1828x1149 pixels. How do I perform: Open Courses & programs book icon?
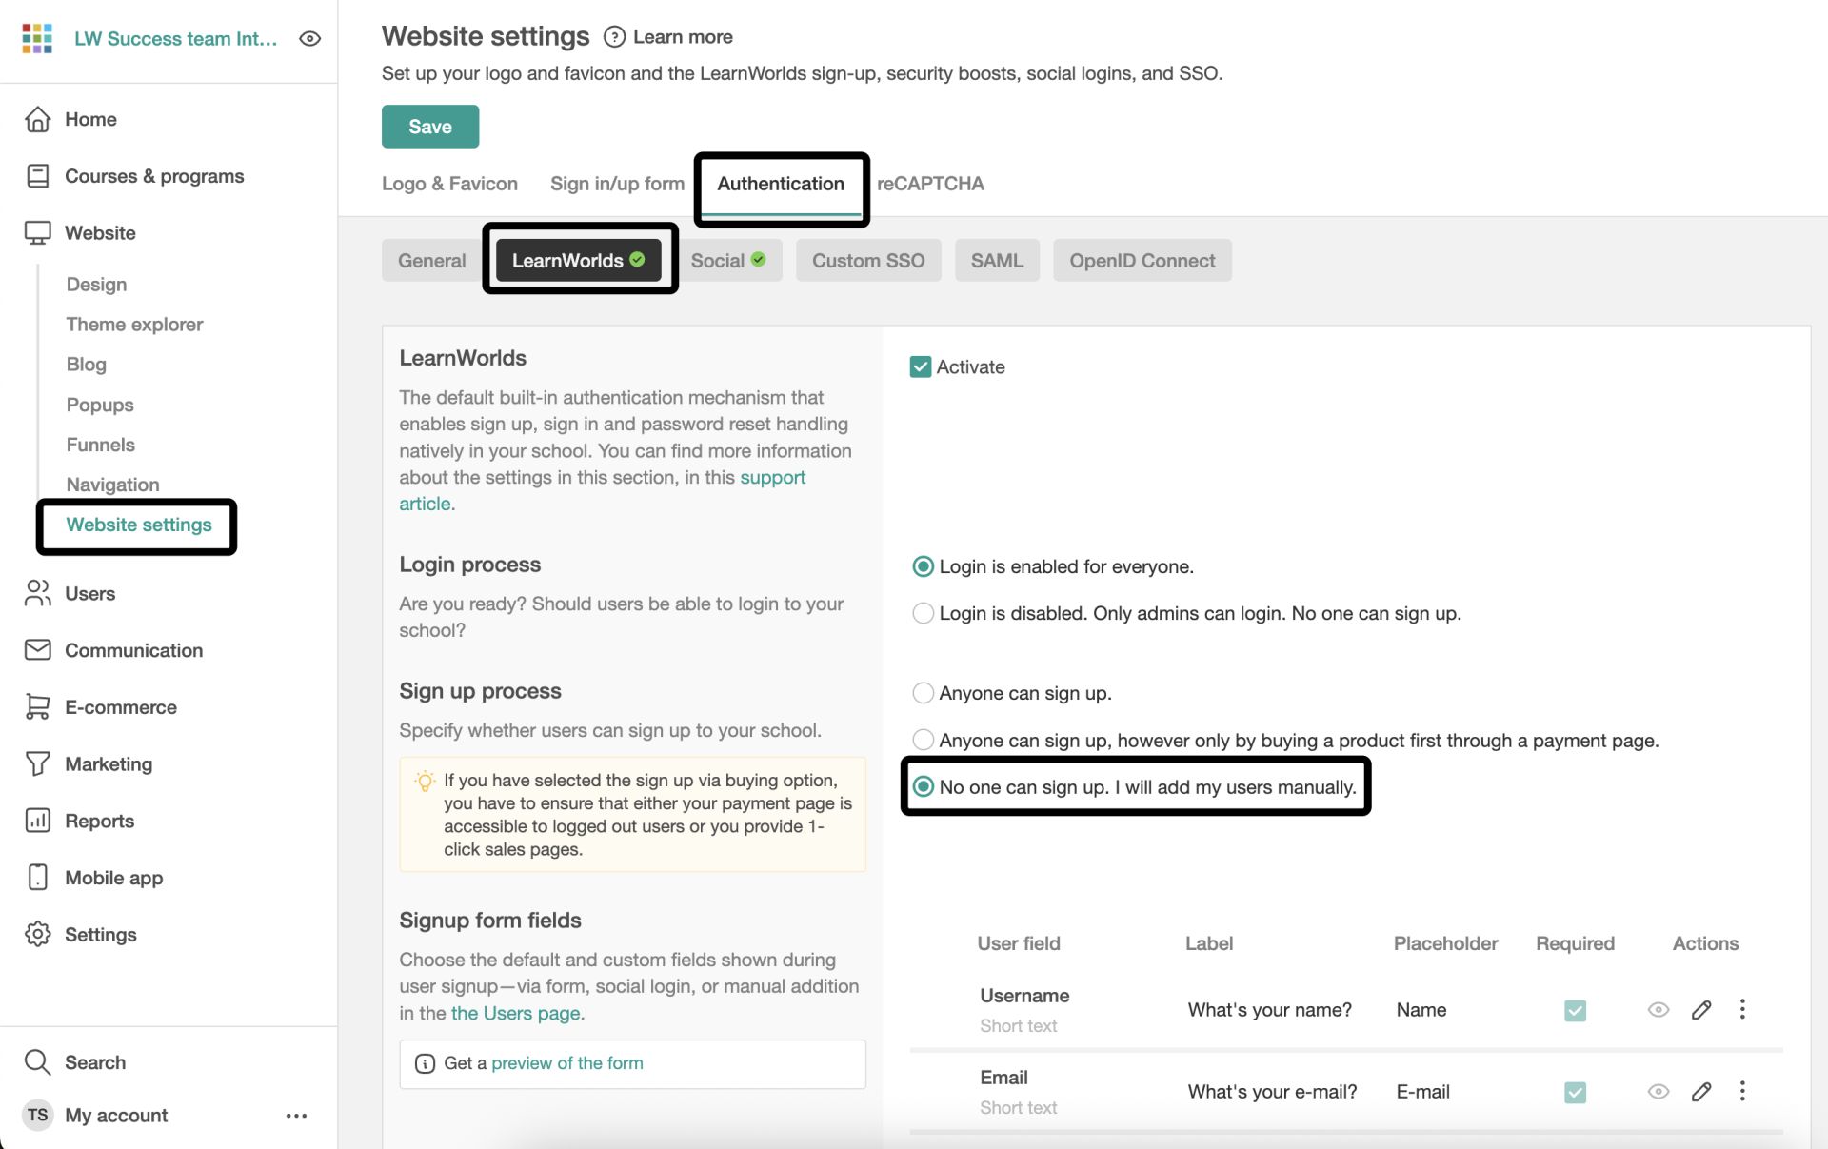(38, 176)
